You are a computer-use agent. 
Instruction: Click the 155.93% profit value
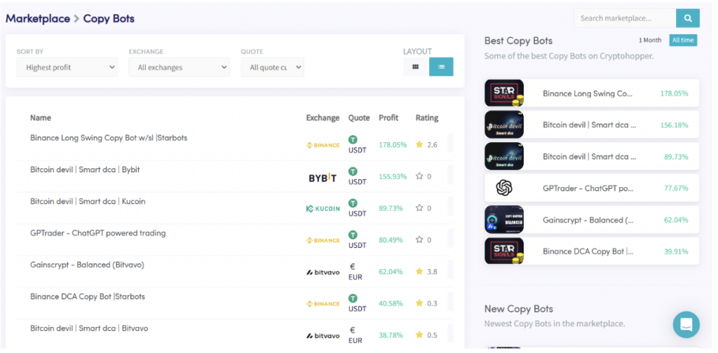pyautogui.click(x=393, y=176)
